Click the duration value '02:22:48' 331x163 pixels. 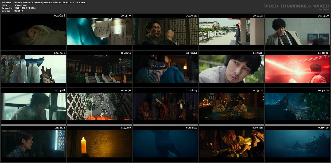point(19,11)
